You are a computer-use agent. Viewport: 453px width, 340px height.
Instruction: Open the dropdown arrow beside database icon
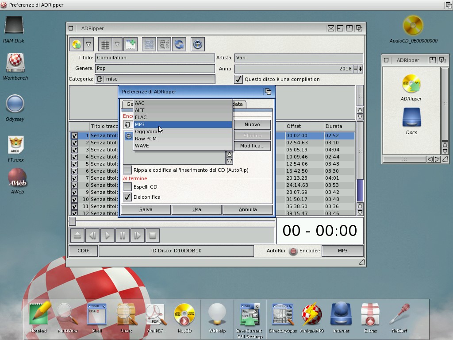click(x=117, y=44)
